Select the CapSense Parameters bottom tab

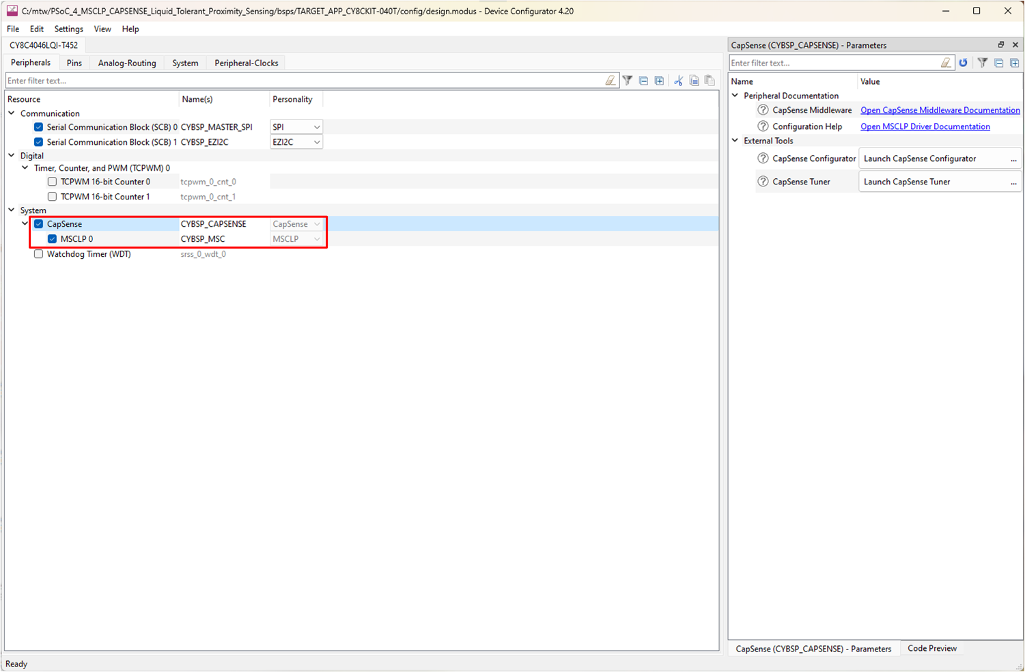click(813, 649)
